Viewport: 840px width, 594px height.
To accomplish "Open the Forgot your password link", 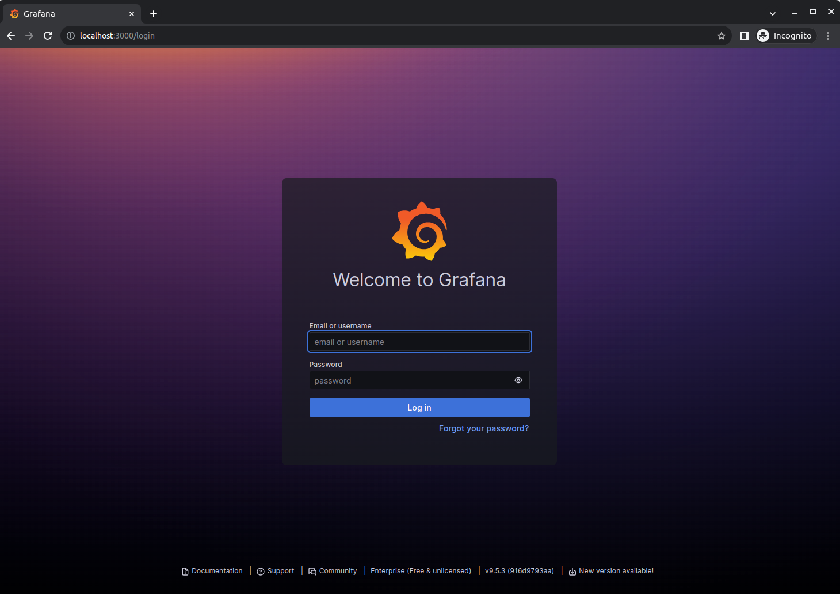I will 483,428.
